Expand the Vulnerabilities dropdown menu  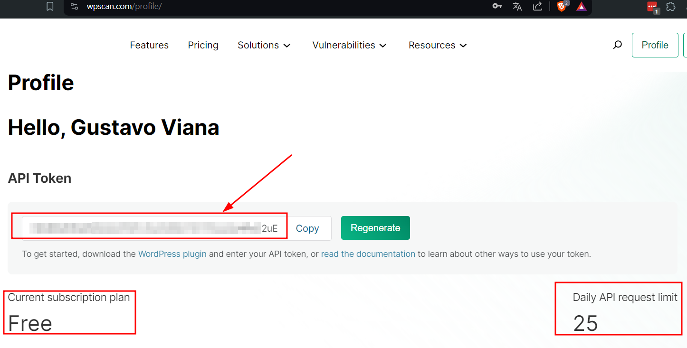click(350, 45)
